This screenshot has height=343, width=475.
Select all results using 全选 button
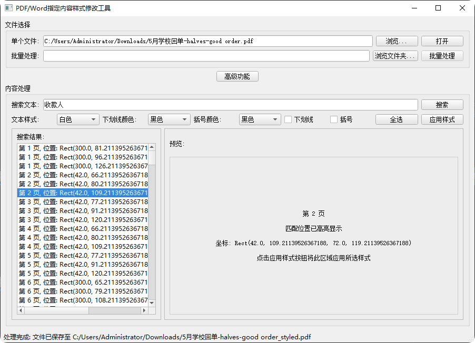point(397,119)
